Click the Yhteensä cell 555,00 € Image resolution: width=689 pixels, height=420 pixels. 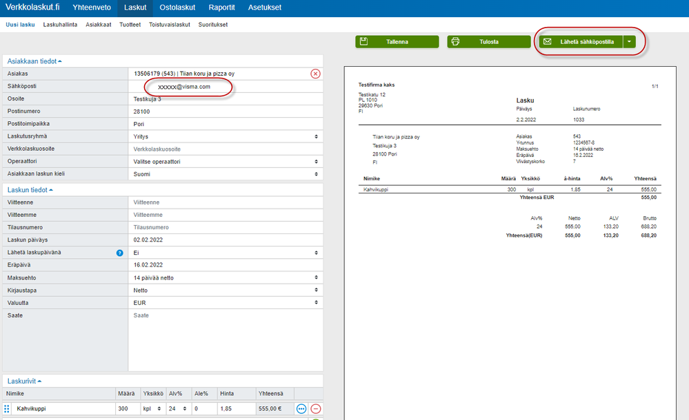point(275,408)
